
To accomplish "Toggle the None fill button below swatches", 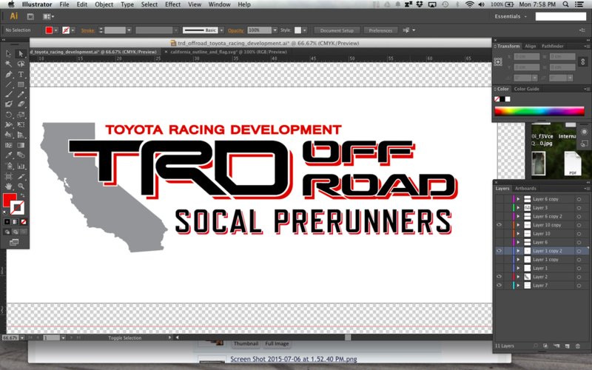I will tap(24, 221).
